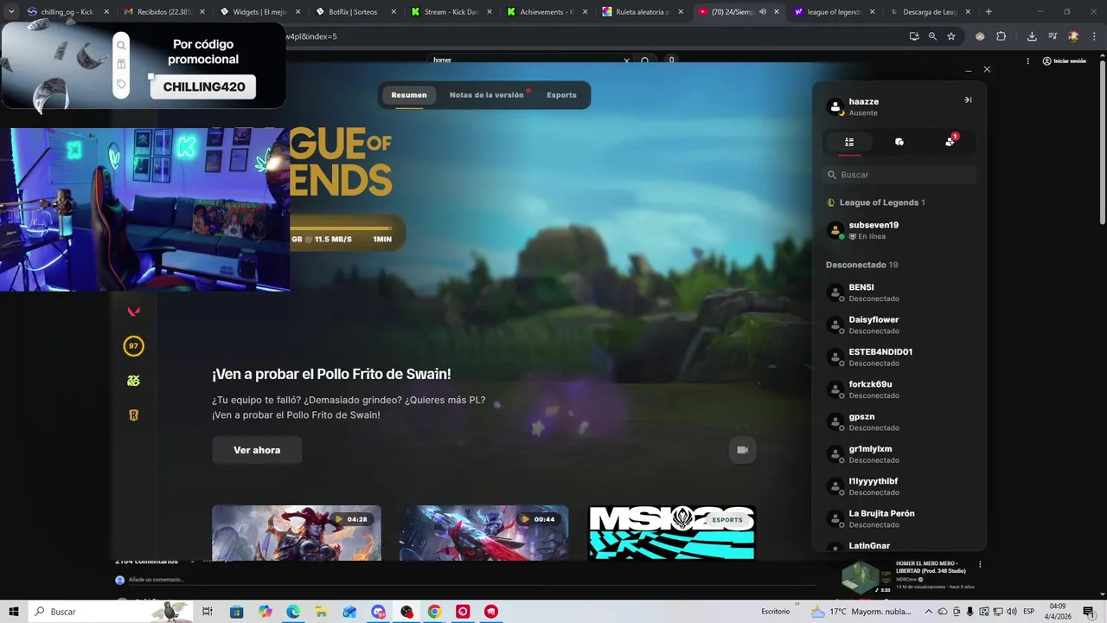Click tag icon in promo code widget

[x=121, y=84]
